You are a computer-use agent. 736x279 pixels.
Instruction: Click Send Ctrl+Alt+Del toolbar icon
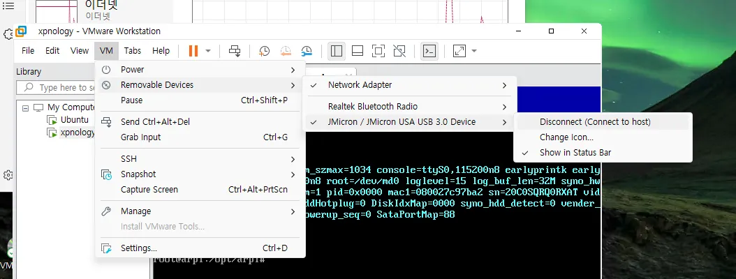click(x=235, y=51)
